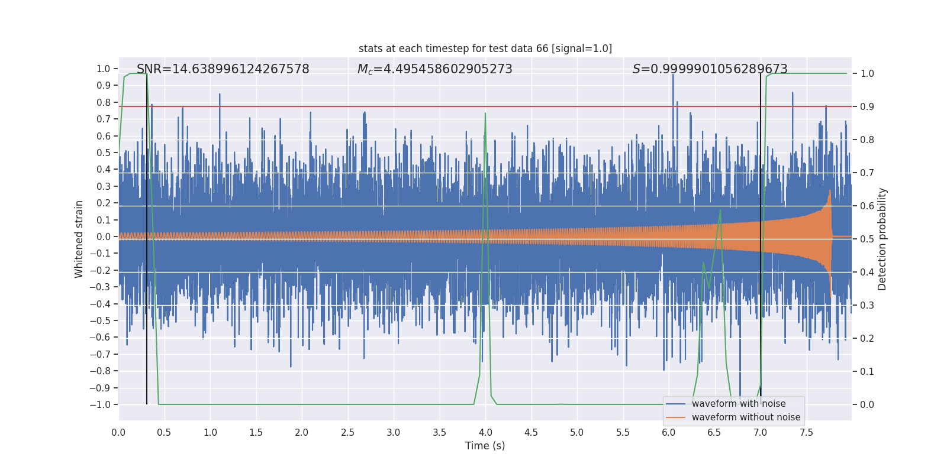Select the SNR value annotation text
The image size is (947, 473).
coord(223,69)
